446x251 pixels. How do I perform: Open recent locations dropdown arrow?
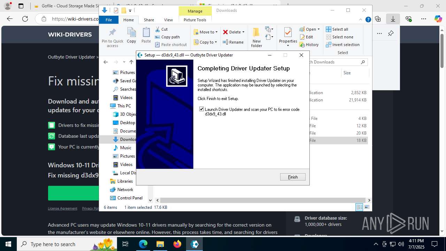point(124,62)
